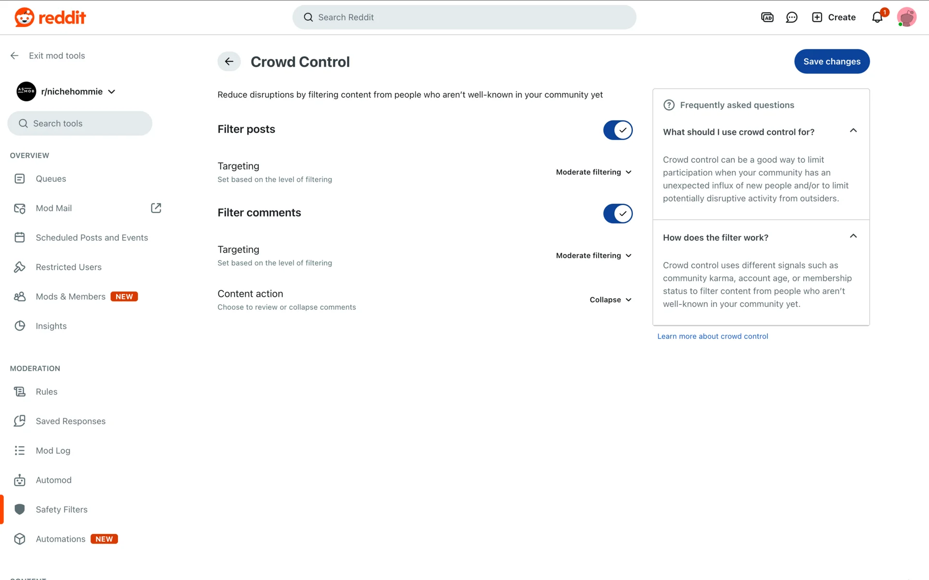
Task: Open Content action Collapse dropdown
Action: pos(610,300)
